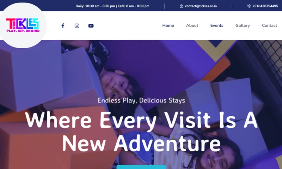This screenshot has width=282, height=169.
Task: Click the contact@tickles.co.in email link
Action: click(x=201, y=6)
